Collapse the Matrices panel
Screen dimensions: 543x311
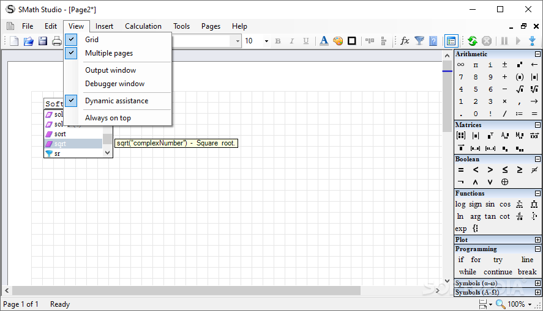click(x=537, y=125)
